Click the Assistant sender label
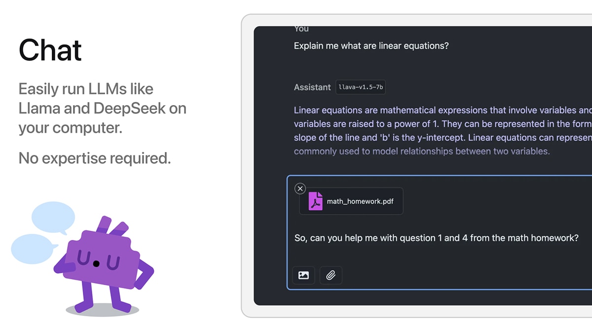The image size is (592, 333). (x=312, y=87)
